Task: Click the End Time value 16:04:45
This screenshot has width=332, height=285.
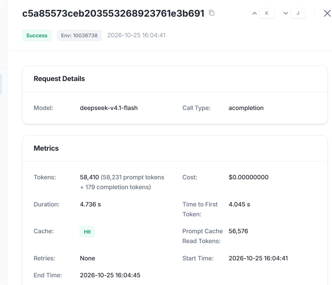Action: 110,275
